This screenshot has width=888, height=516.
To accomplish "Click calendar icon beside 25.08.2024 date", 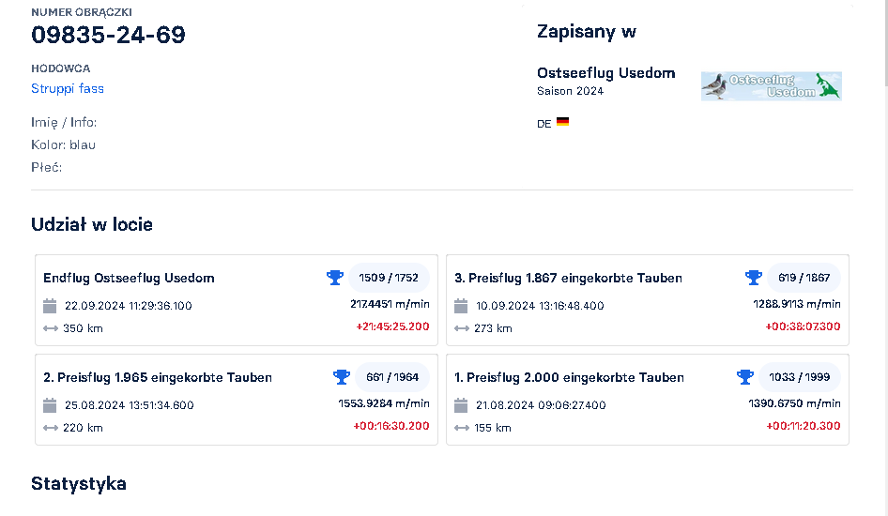I will [51, 405].
